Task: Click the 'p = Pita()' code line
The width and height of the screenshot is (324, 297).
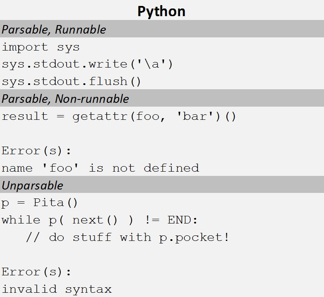Action: click(40, 203)
